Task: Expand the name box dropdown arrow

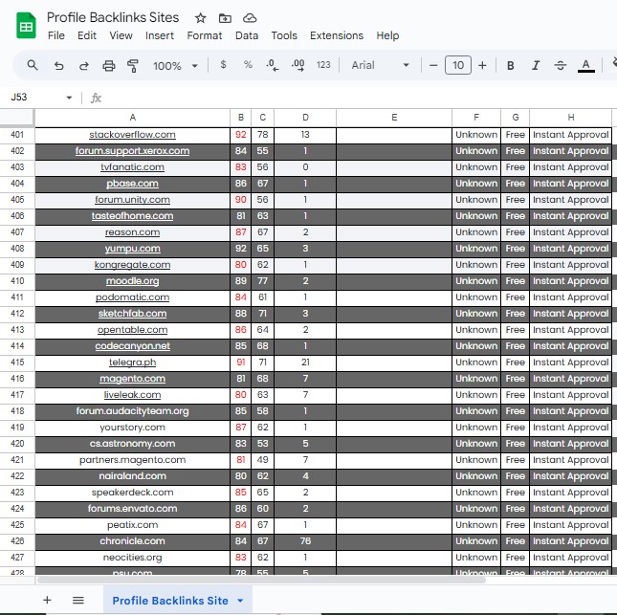Action: click(x=69, y=98)
